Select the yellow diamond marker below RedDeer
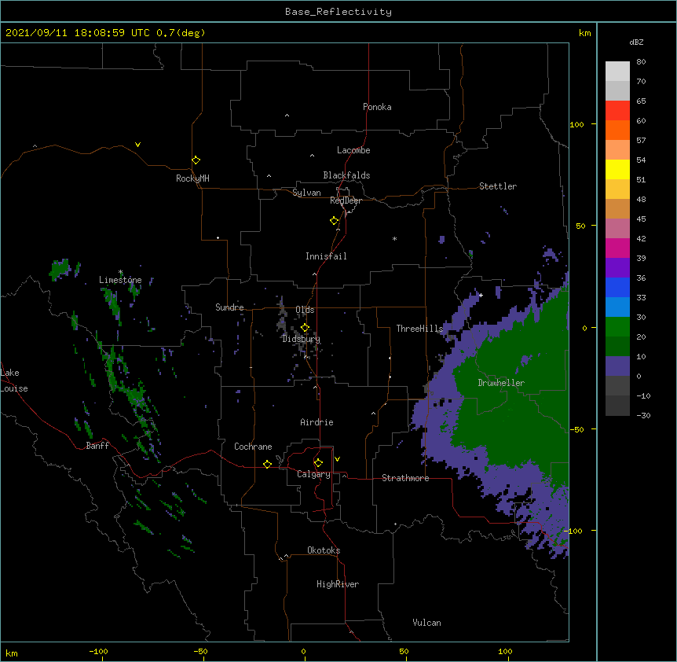677x662 pixels. click(x=335, y=220)
